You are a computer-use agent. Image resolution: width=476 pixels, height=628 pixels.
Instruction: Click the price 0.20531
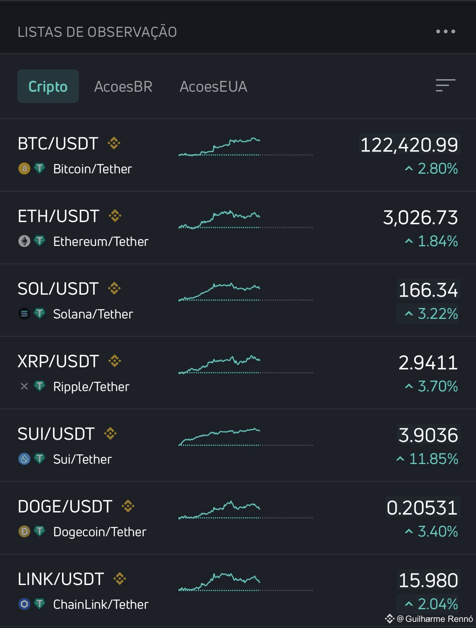click(422, 508)
